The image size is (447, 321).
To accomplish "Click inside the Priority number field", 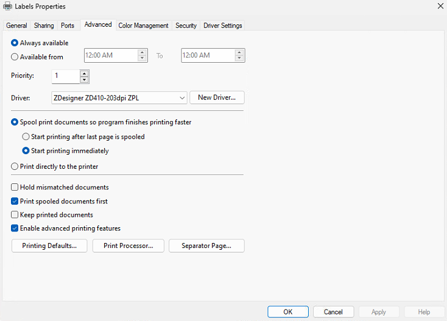I will coord(65,76).
